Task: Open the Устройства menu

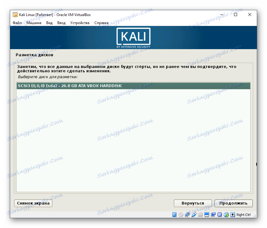Action: tap(80, 23)
